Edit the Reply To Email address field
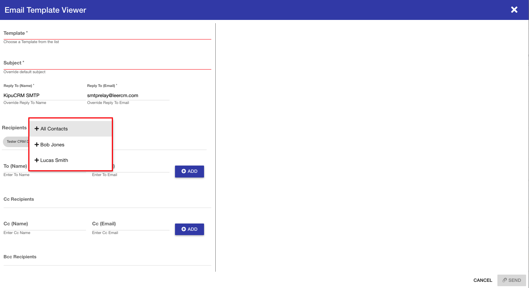Screen dimensions: 529x288 click(x=128, y=96)
